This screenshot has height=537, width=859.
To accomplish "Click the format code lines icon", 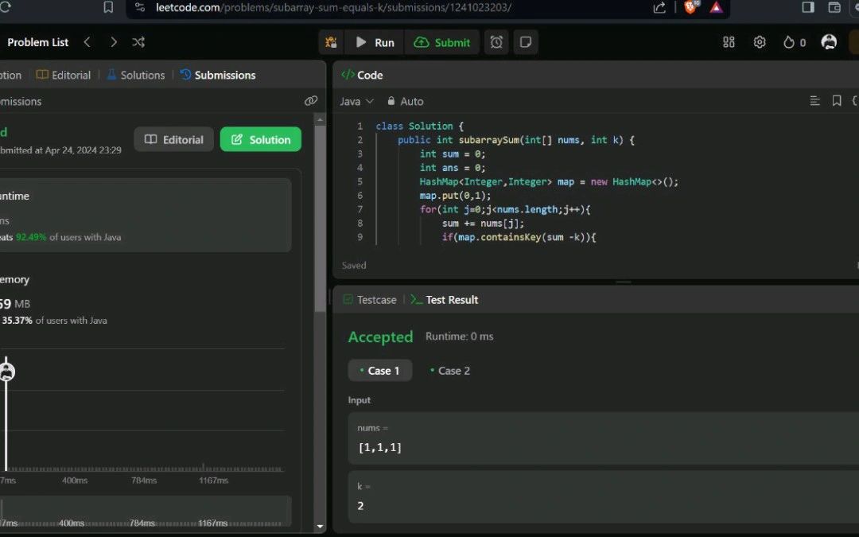I will [x=814, y=101].
